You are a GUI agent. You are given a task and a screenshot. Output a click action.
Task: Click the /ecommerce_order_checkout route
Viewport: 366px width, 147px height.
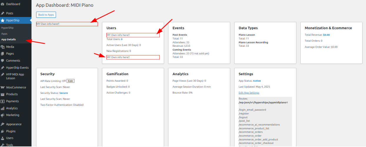tap(256, 143)
